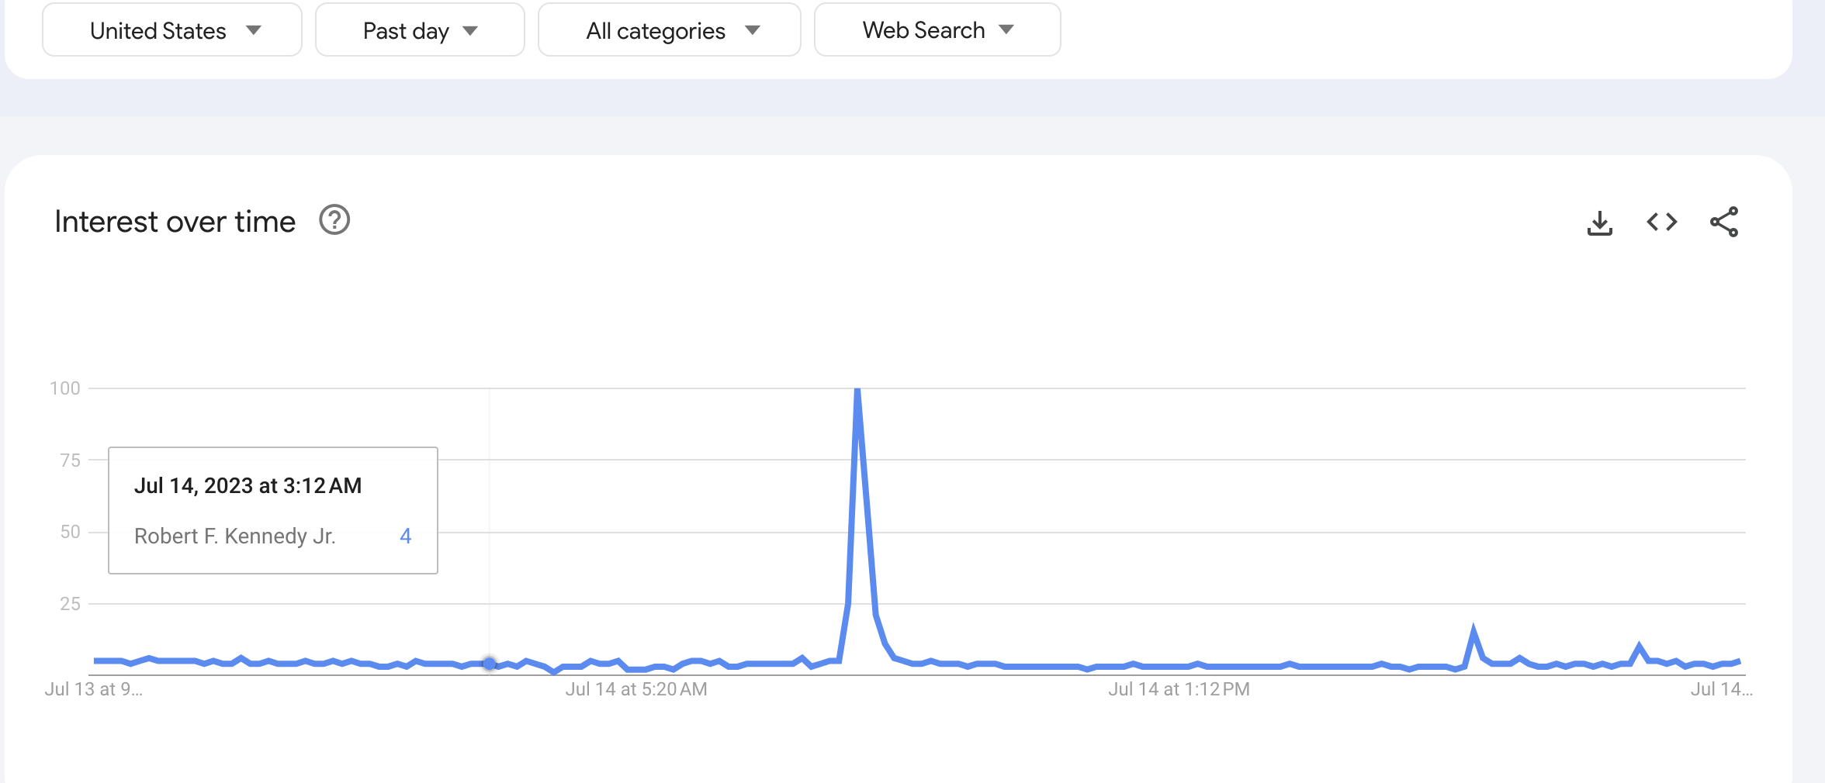
Task: Click the 100 value axis label
Action: [x=65, y=388]
